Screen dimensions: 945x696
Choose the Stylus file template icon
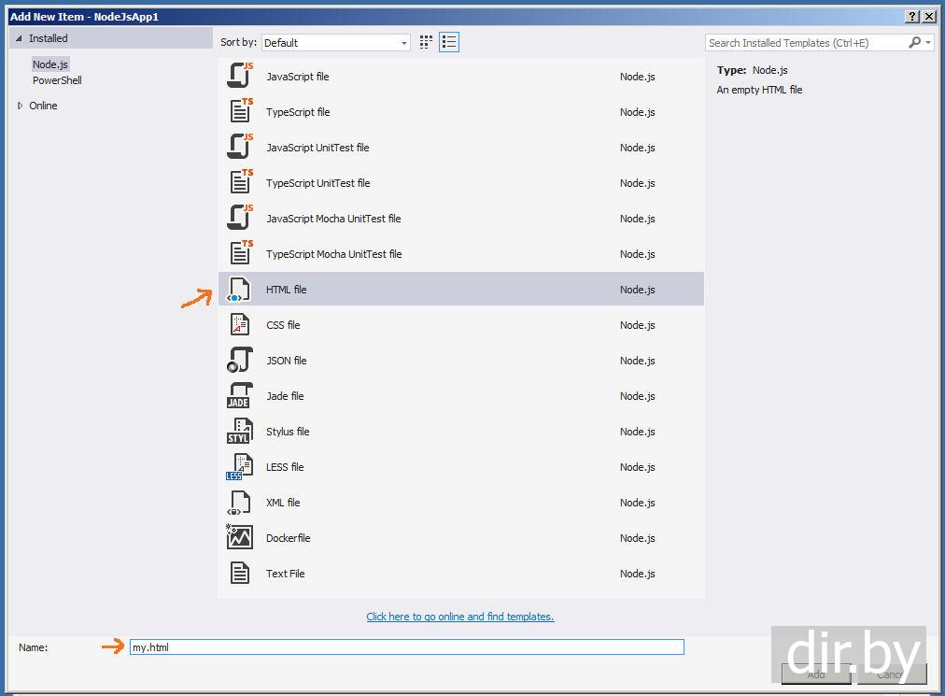click(240, 432)
